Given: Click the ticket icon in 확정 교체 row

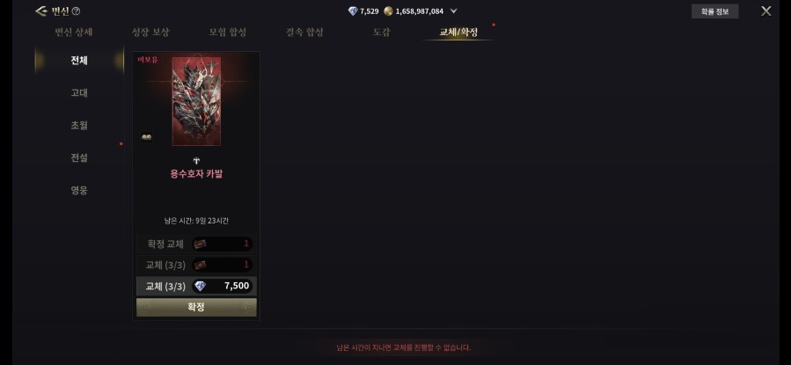Looking at the screenshot, I should coord(200,244).
